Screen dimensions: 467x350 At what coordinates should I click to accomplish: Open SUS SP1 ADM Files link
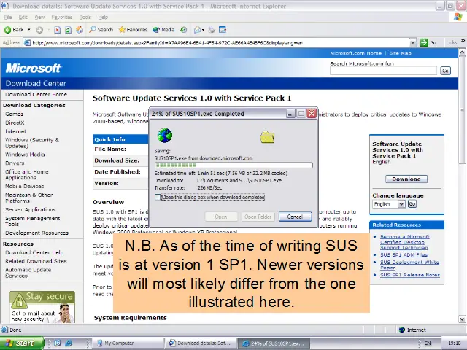point(404,254)
